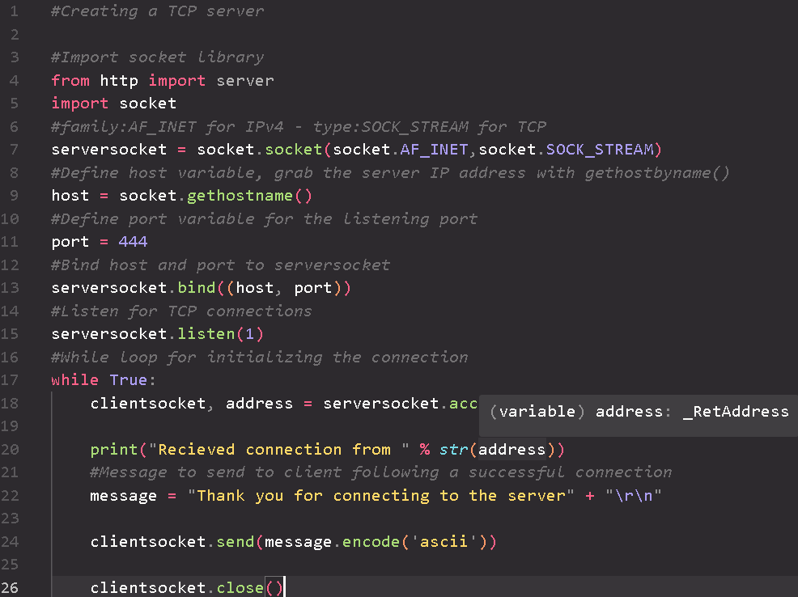Click the comment '#Import socket library'
The image size is (798, 597).
[x=157, y=57]
